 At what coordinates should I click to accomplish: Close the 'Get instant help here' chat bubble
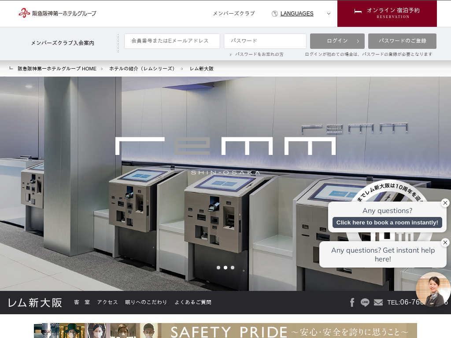[445, 242]
